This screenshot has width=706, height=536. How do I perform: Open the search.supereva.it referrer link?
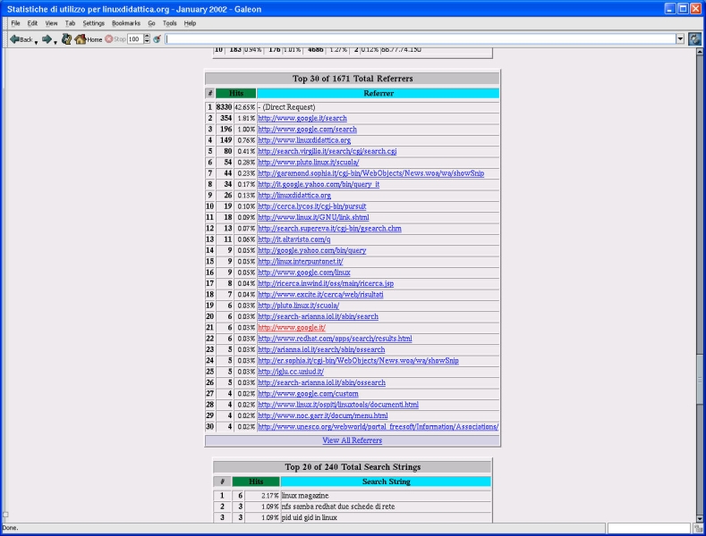[x=329, y=229]
